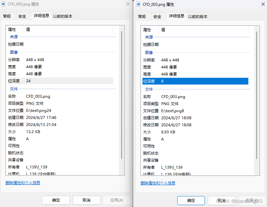
Task: Select 宽度 448 像素 row in right window
Action: point(195,67)
